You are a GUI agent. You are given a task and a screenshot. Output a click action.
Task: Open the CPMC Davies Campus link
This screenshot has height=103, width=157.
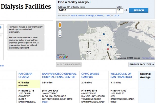90,75
